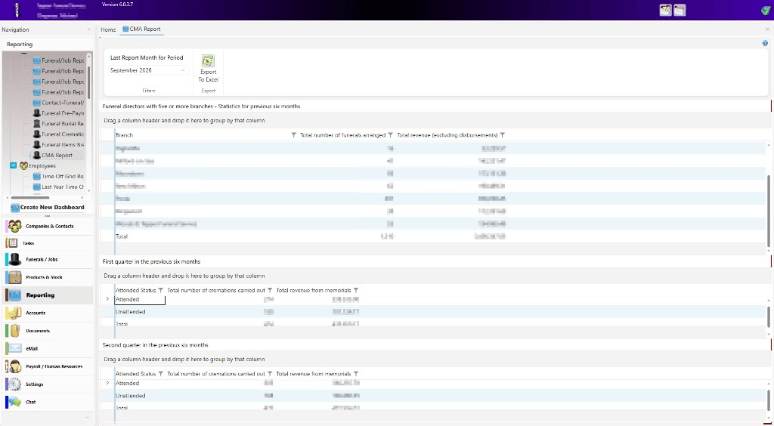Viewport: 774px width, 426px height.
Task: Click the Payroll / Human Resources icon
Action: pyautogui.click(x=15, y=366)
